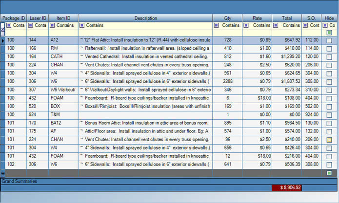The height and width of the screenshot is (203, 339).
Task: Click the Rafterwall description cell
Action: [145, 48]
